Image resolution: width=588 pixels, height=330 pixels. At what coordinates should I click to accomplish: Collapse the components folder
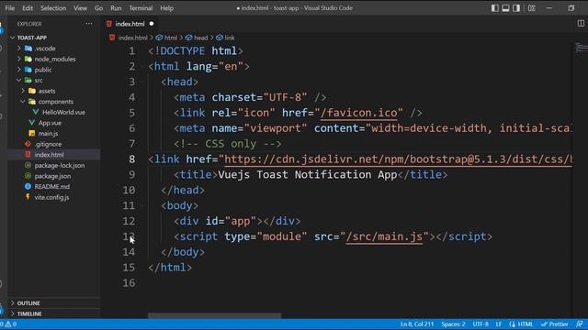[55, 102]
